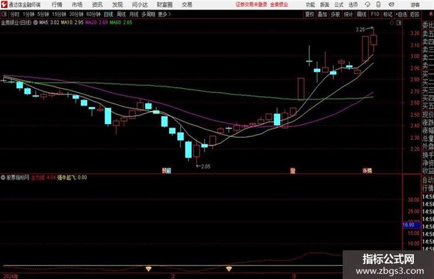Click the 画线 drawing button
Screen dimensions: 434x279
coord(361,14)
